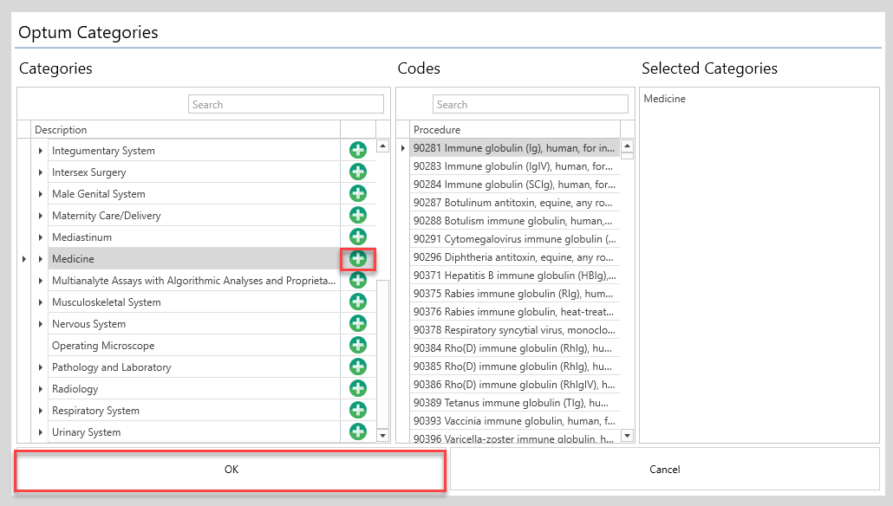Select code 90371 Hepatitis B immune globulin
Screen dimensions: 893x506
point(514,276)
